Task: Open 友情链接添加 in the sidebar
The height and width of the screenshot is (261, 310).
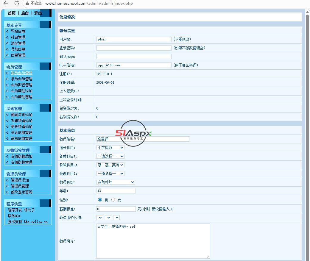Action: [21, 156]
